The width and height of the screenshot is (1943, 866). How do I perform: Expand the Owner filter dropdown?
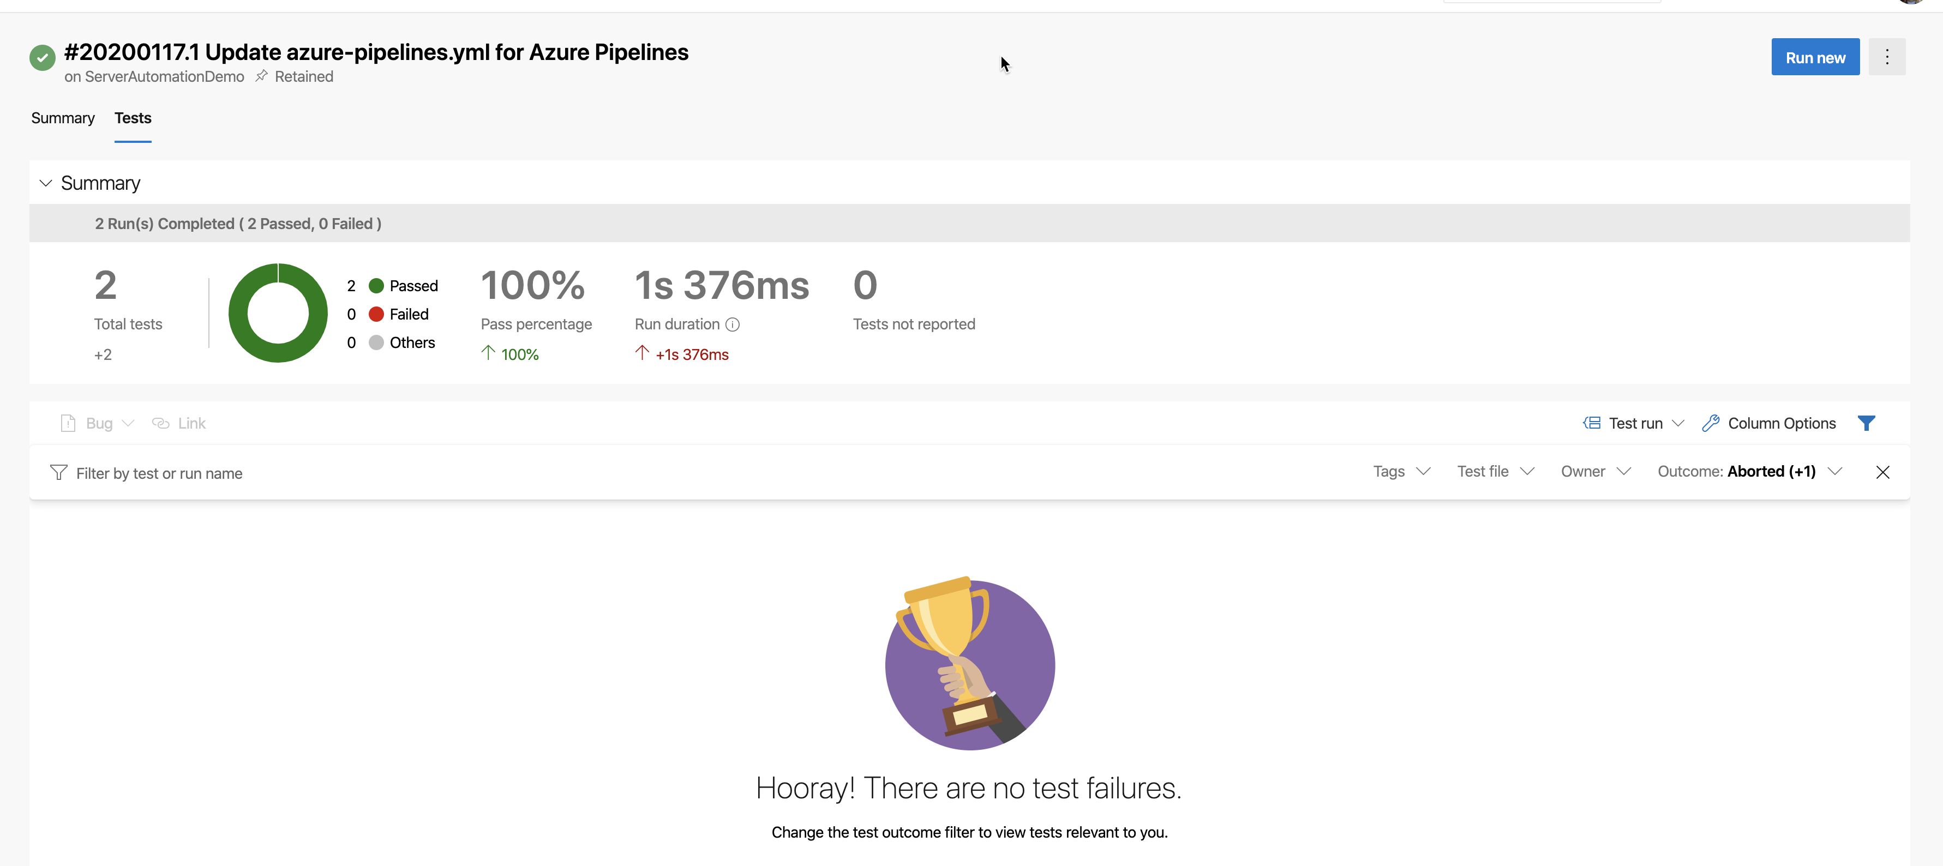(x=1596, y=472)
